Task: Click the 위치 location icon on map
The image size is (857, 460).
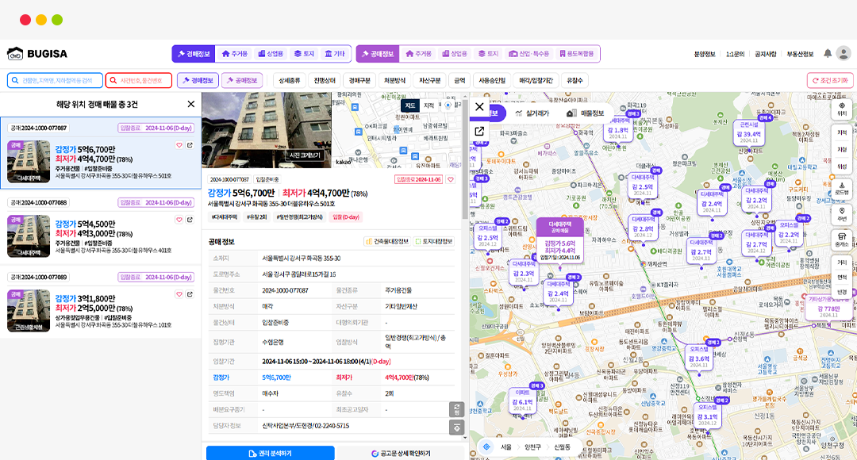Action: 841,109
